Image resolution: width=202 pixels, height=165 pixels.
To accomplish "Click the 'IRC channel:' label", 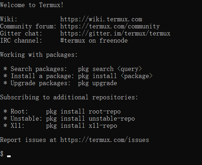I will (x=21, y=40).
